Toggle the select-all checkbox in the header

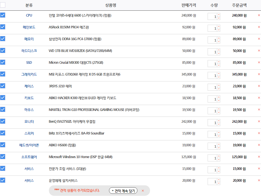(3, 5)
